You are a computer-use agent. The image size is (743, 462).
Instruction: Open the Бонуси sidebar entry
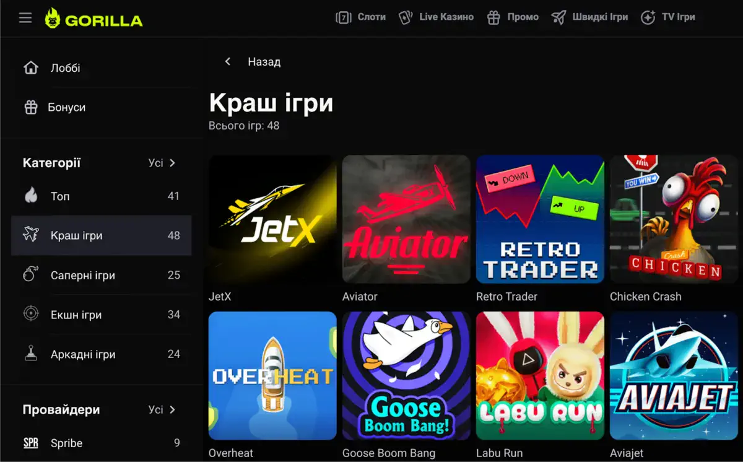coord(102,107)
